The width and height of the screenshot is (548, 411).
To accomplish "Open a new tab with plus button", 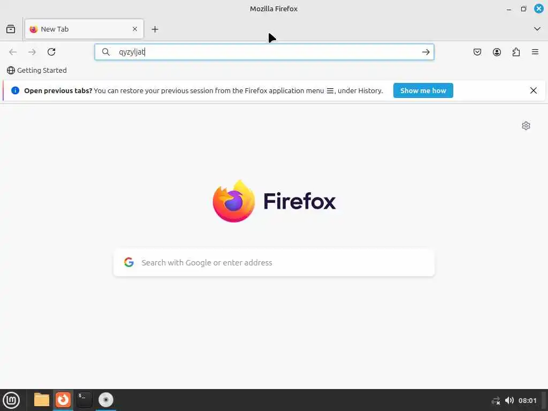I will pyautogui.click(x=155, y=29).
